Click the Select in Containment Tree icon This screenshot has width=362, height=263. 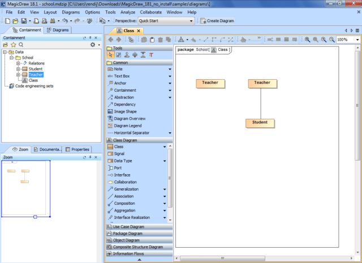131,40
